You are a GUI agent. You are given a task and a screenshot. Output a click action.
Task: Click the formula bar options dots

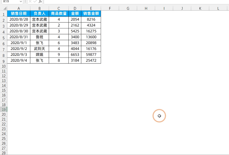pos(25,1)
